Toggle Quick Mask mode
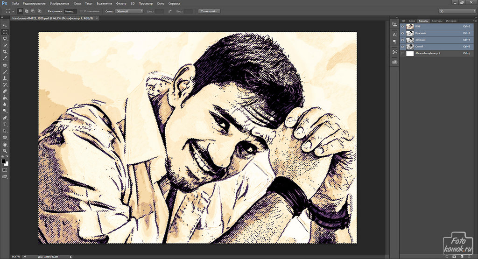The height and width of the screenshot is (259, 478). tap(5, 170)
